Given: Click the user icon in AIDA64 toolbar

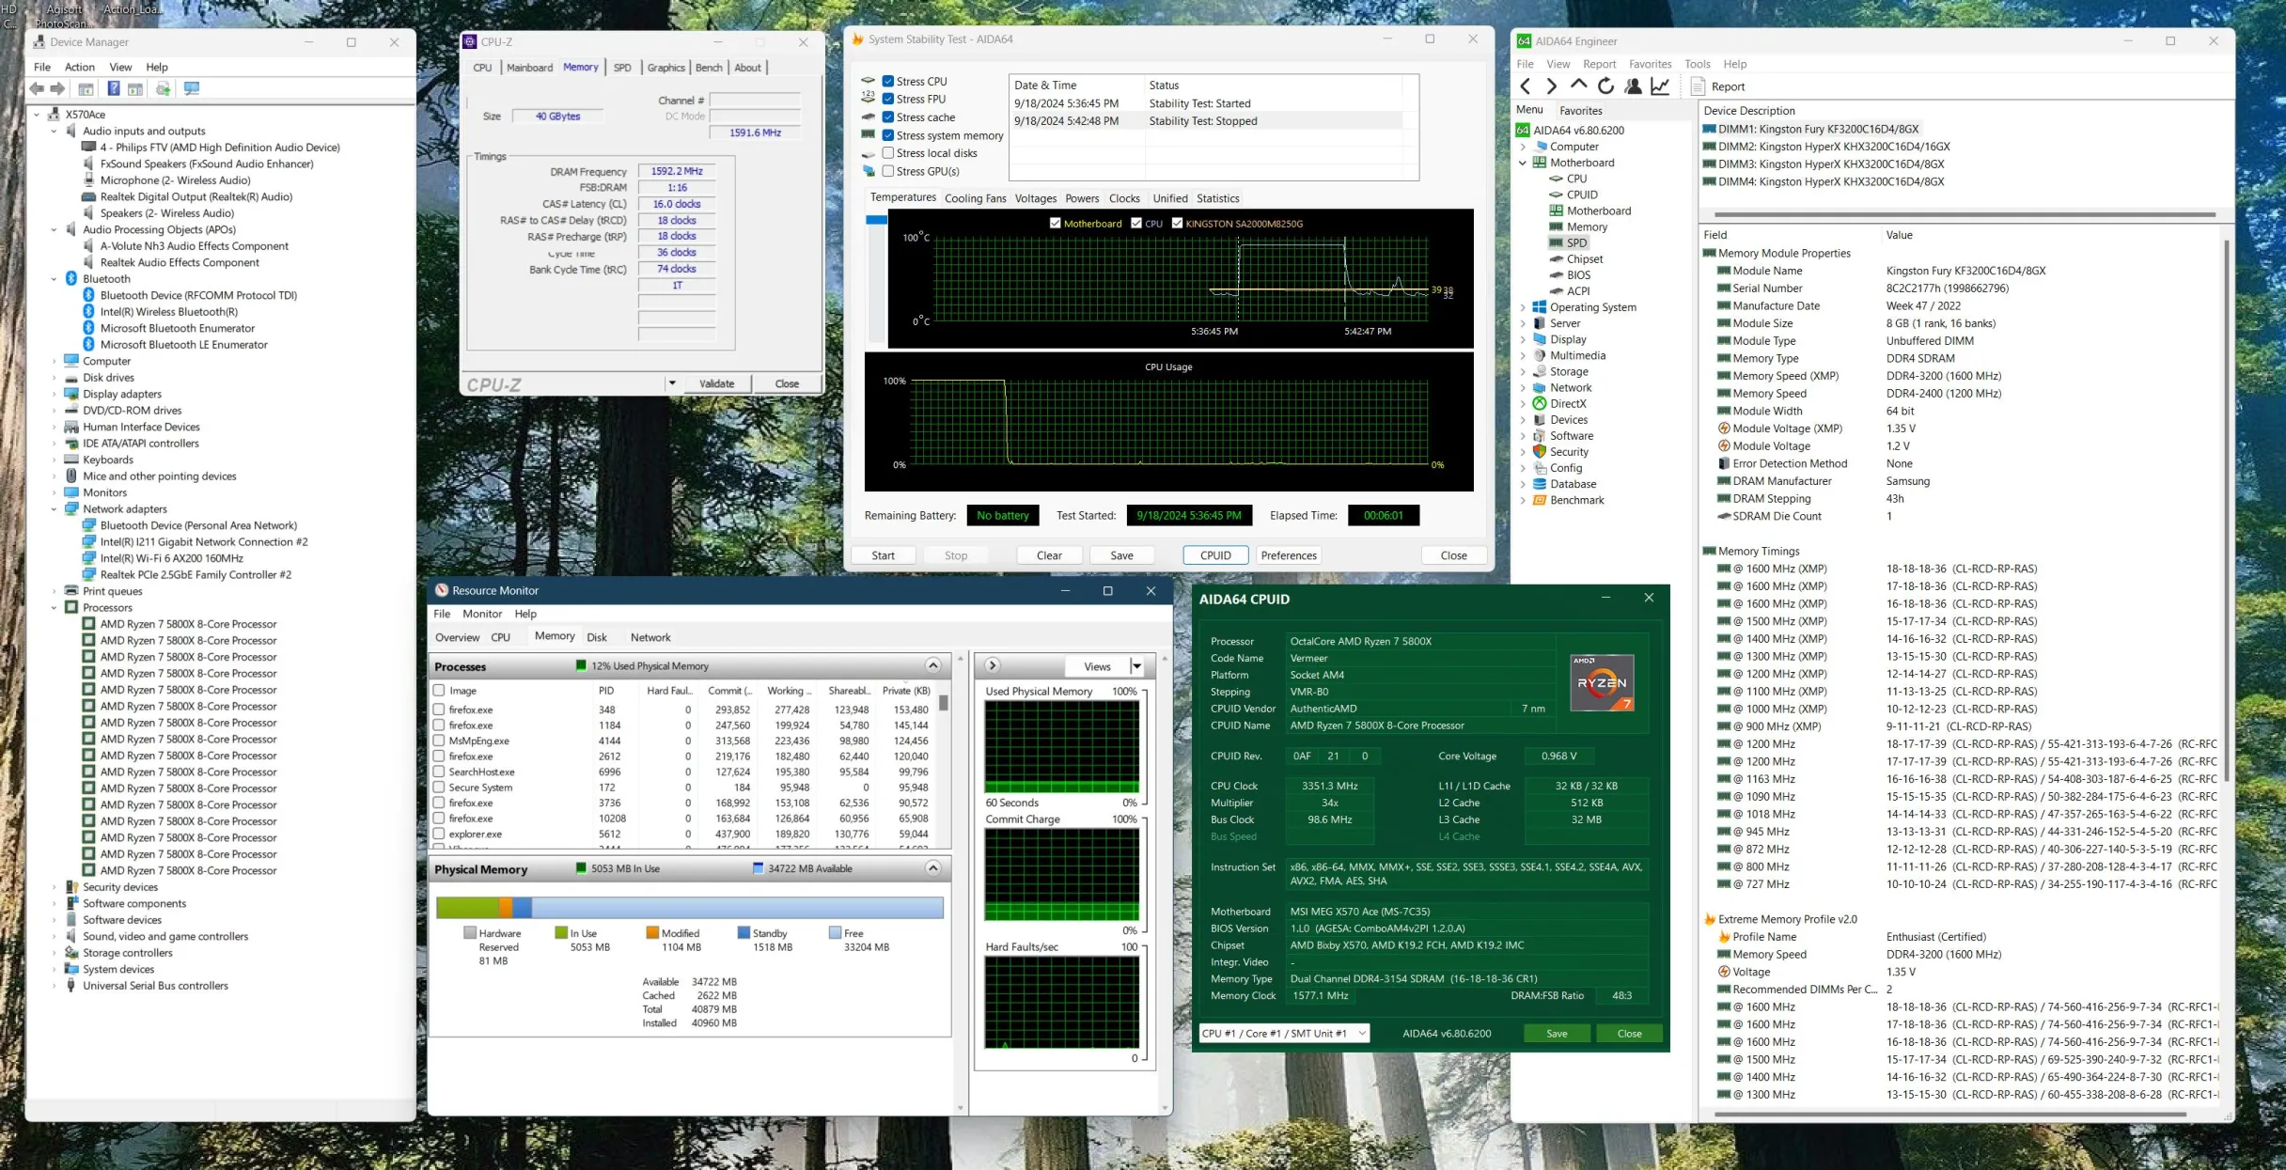Looking at the screenshot, I should click(1633, 86).
